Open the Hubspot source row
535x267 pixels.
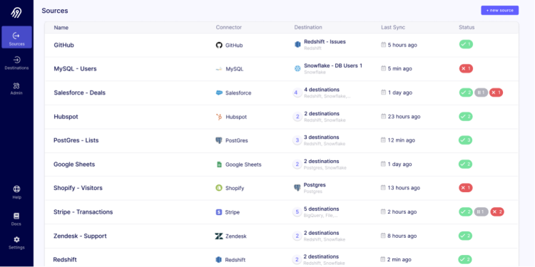pos(282,117)
